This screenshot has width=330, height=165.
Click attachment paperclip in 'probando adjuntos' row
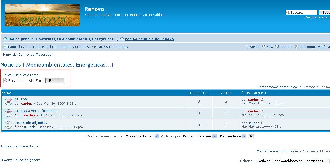[x=15, y=127]
